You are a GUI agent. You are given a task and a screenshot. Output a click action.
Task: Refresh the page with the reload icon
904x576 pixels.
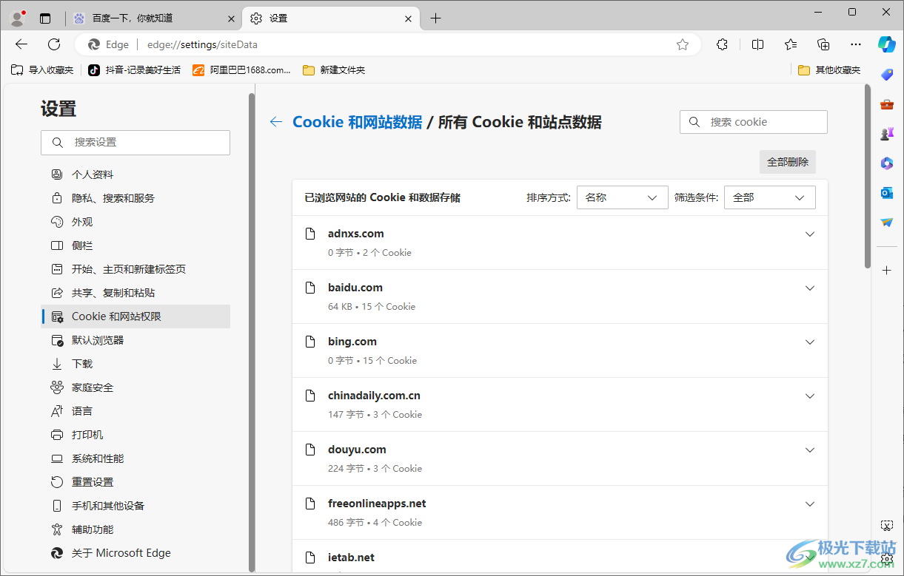pos(54,44)
